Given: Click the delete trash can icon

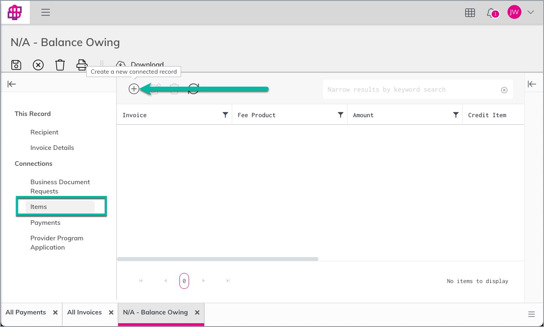Looking at the screenshot, I should [60, 65].
